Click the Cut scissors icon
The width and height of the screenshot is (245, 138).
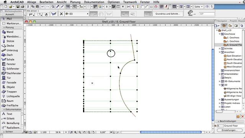coord(28,7)
